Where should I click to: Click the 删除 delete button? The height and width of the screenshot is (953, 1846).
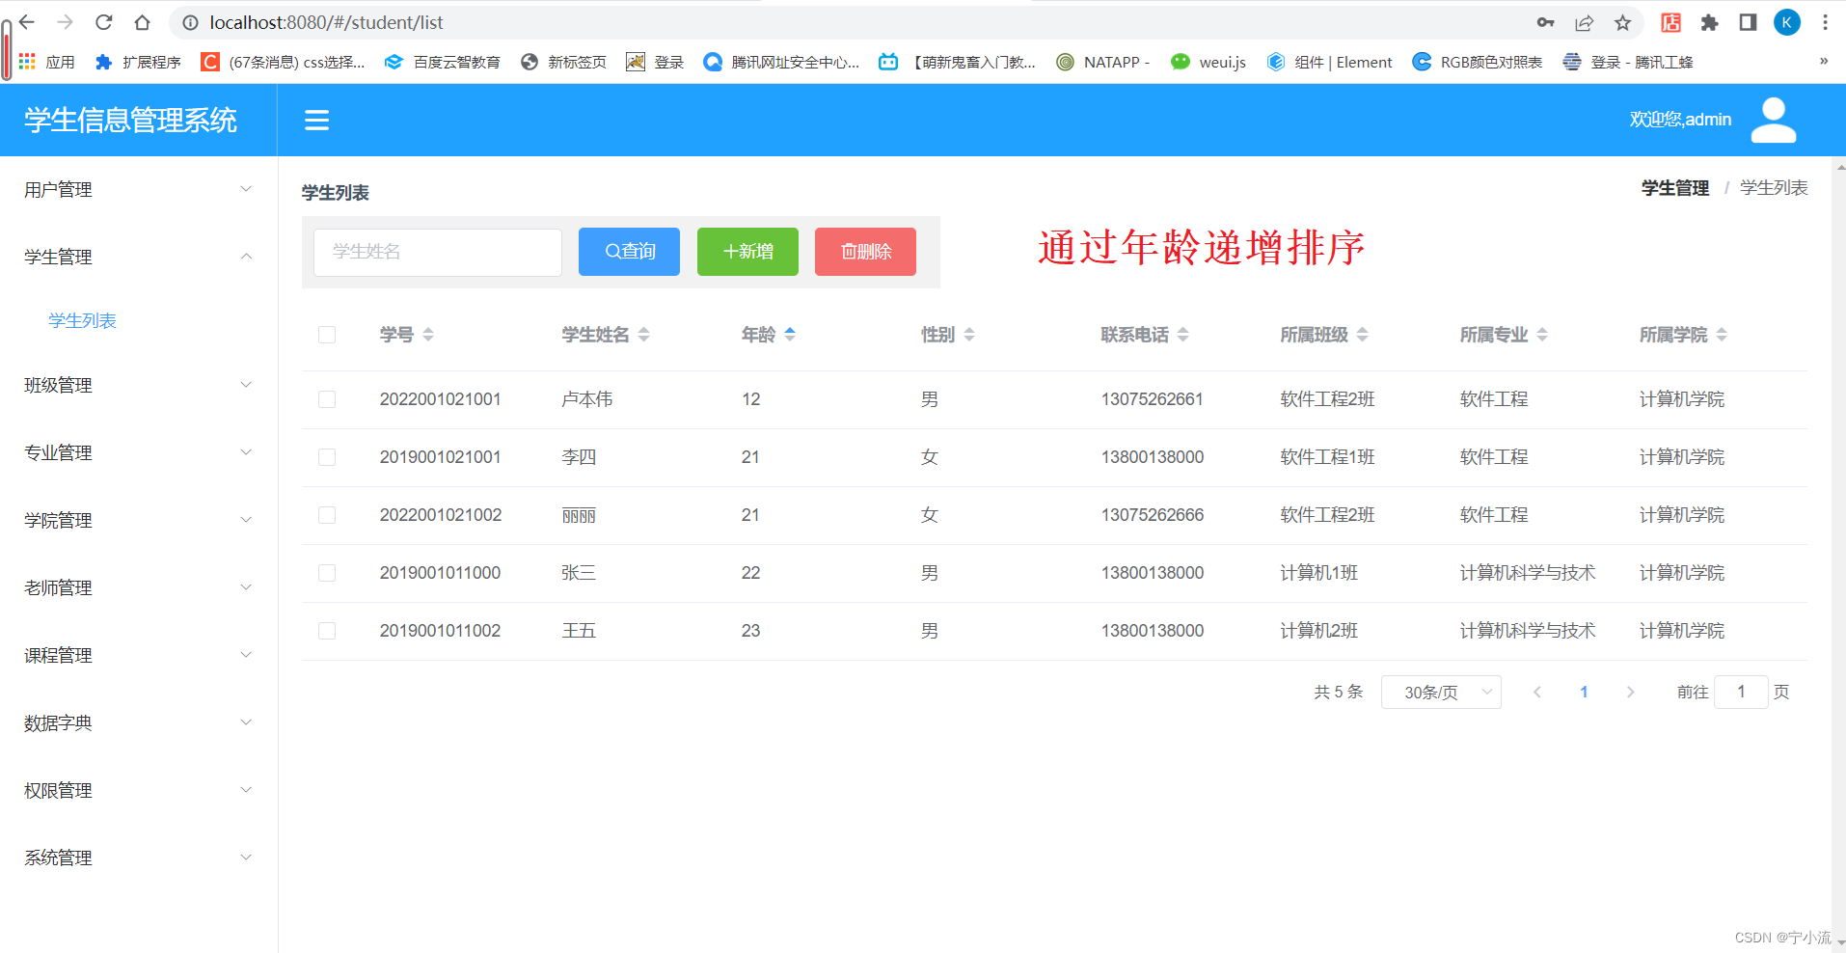click(865, 252)
